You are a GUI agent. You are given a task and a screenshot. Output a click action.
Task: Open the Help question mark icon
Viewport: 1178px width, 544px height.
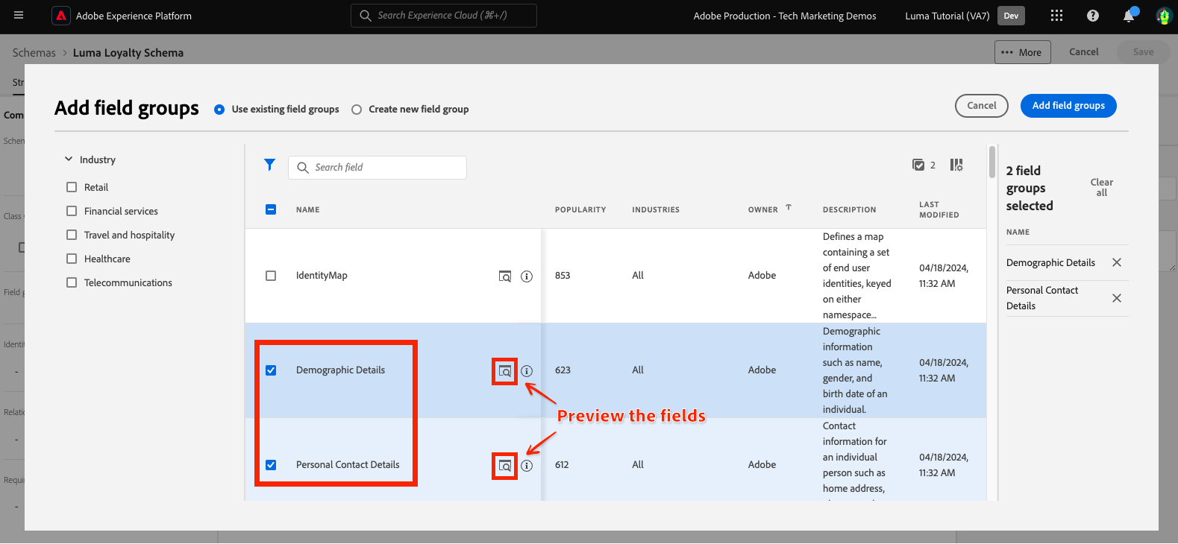tap(1093, 16)
